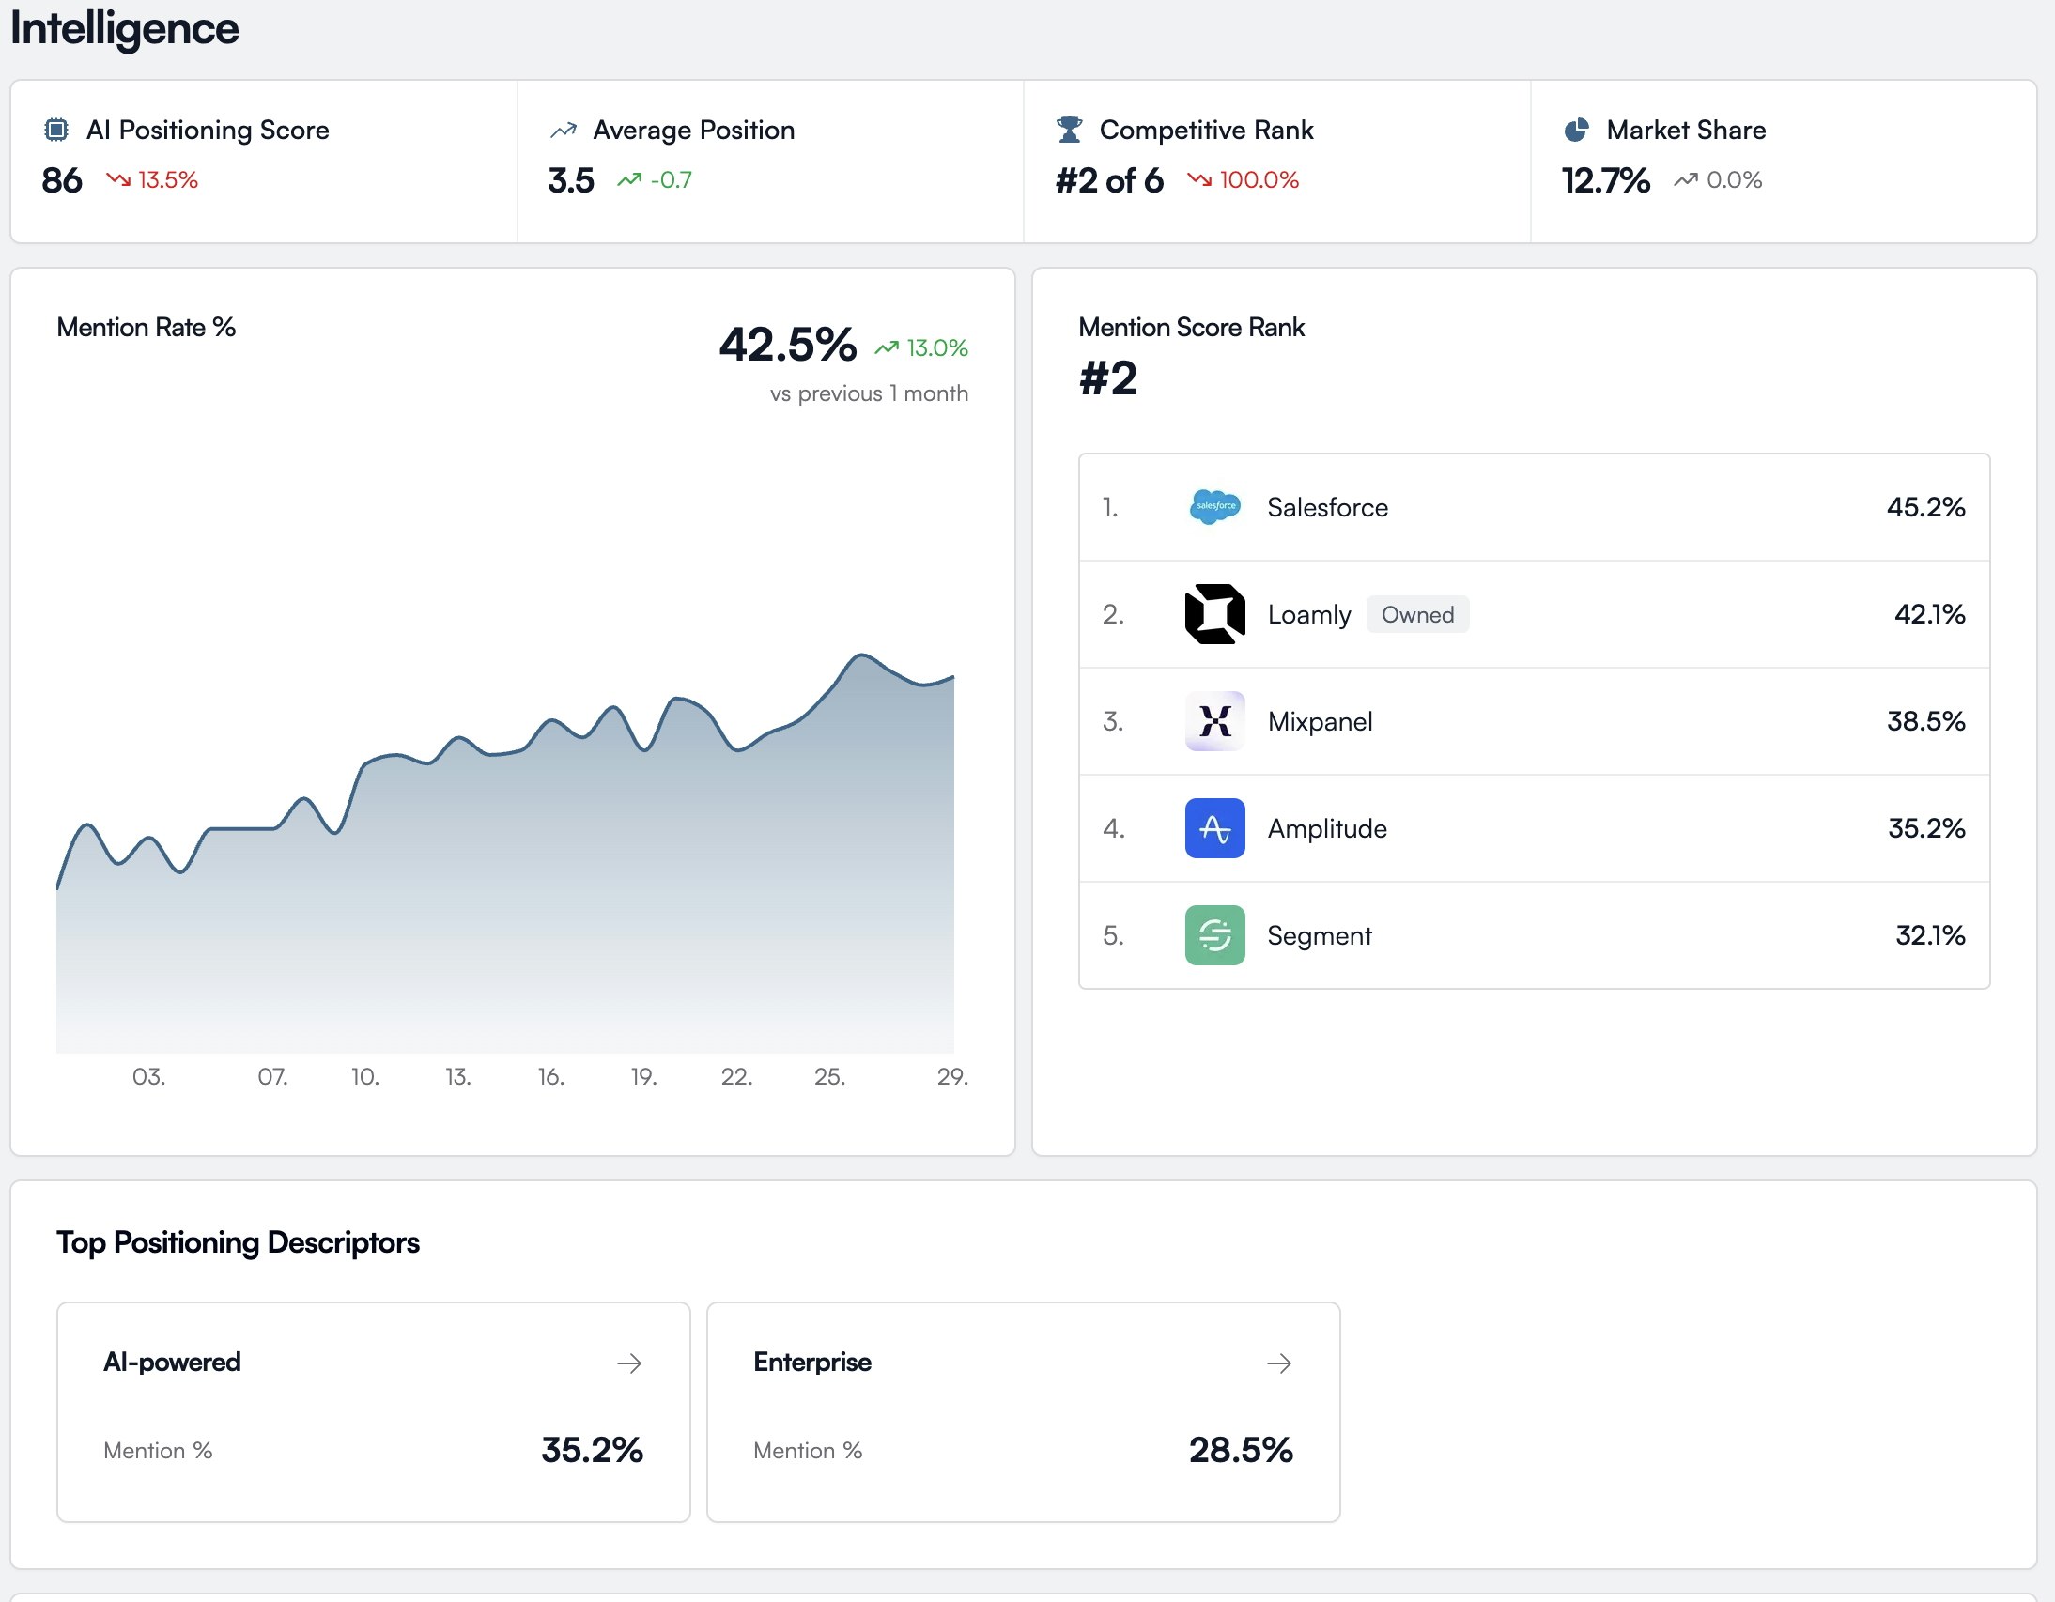
Task: Expand the AI-powered descriptor via its arrow
Action: click(630, 1363)
